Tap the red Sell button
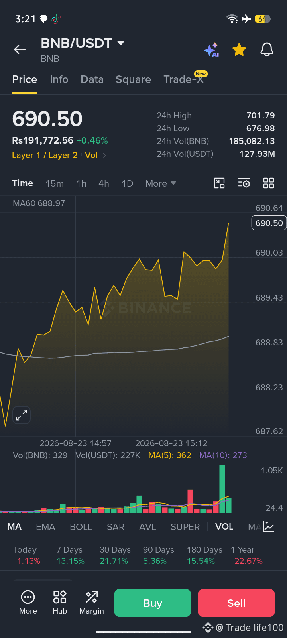 tap(236, 603)
